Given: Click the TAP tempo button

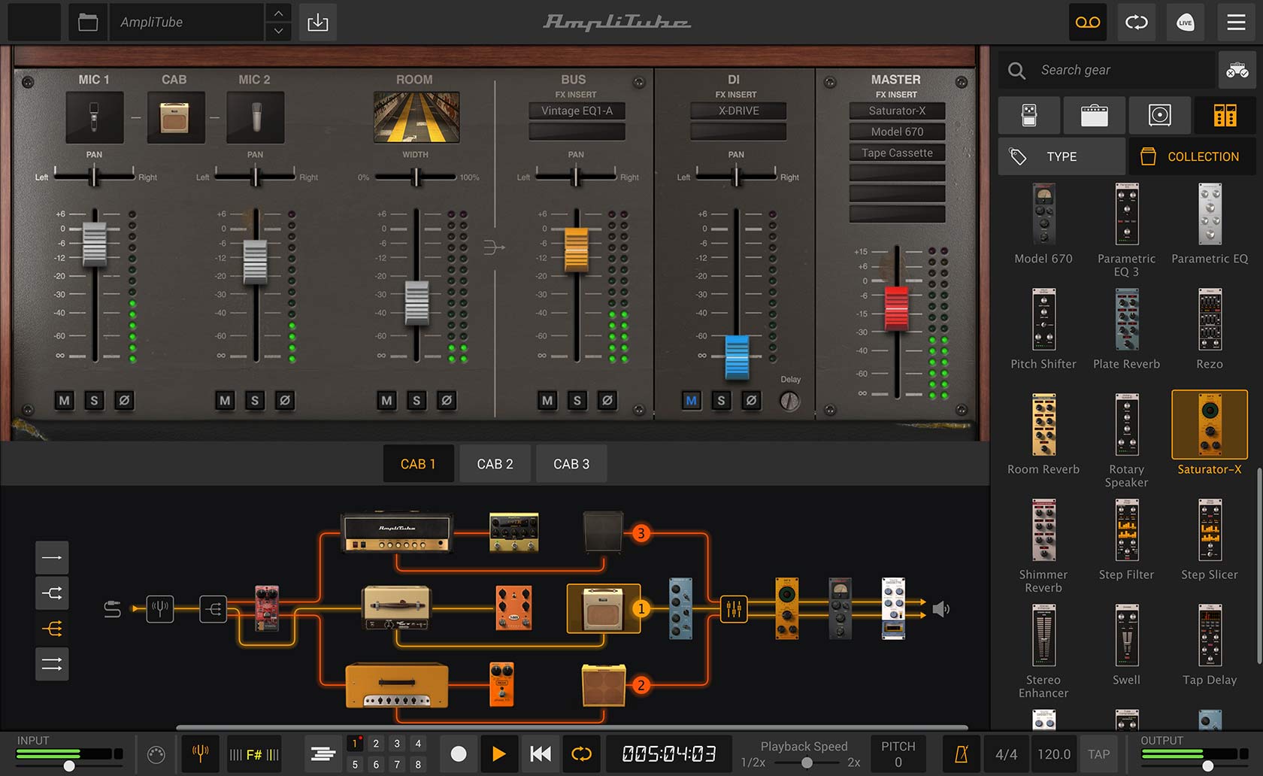Looking at the screenshot, I should click(1098, 754).
